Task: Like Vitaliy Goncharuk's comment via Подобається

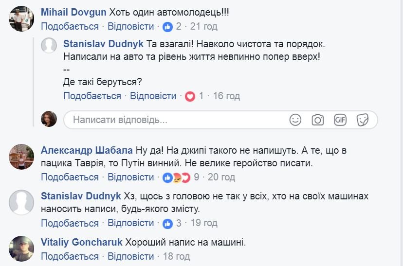Action: pos(70,256)
